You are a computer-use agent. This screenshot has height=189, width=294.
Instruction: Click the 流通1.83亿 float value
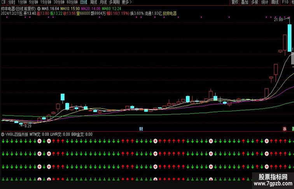coord(153,14)
